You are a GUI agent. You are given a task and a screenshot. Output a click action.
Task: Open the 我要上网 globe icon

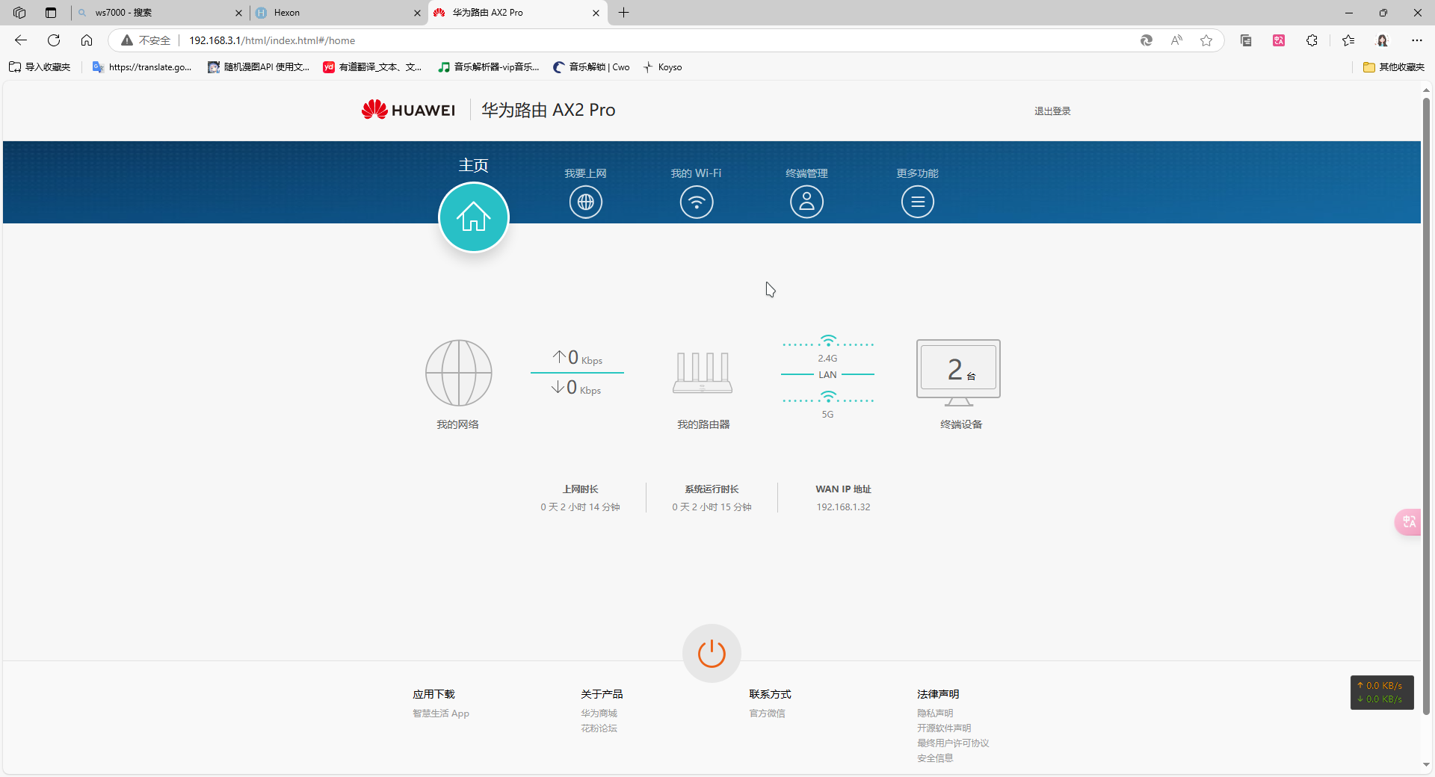coord(585,202)
